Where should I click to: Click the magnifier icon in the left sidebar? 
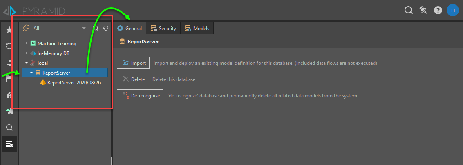tap(9, 128)
